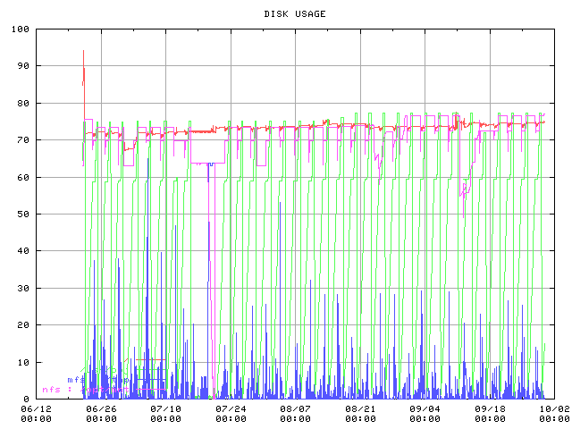Click the red legend line sample

point(148,359)
